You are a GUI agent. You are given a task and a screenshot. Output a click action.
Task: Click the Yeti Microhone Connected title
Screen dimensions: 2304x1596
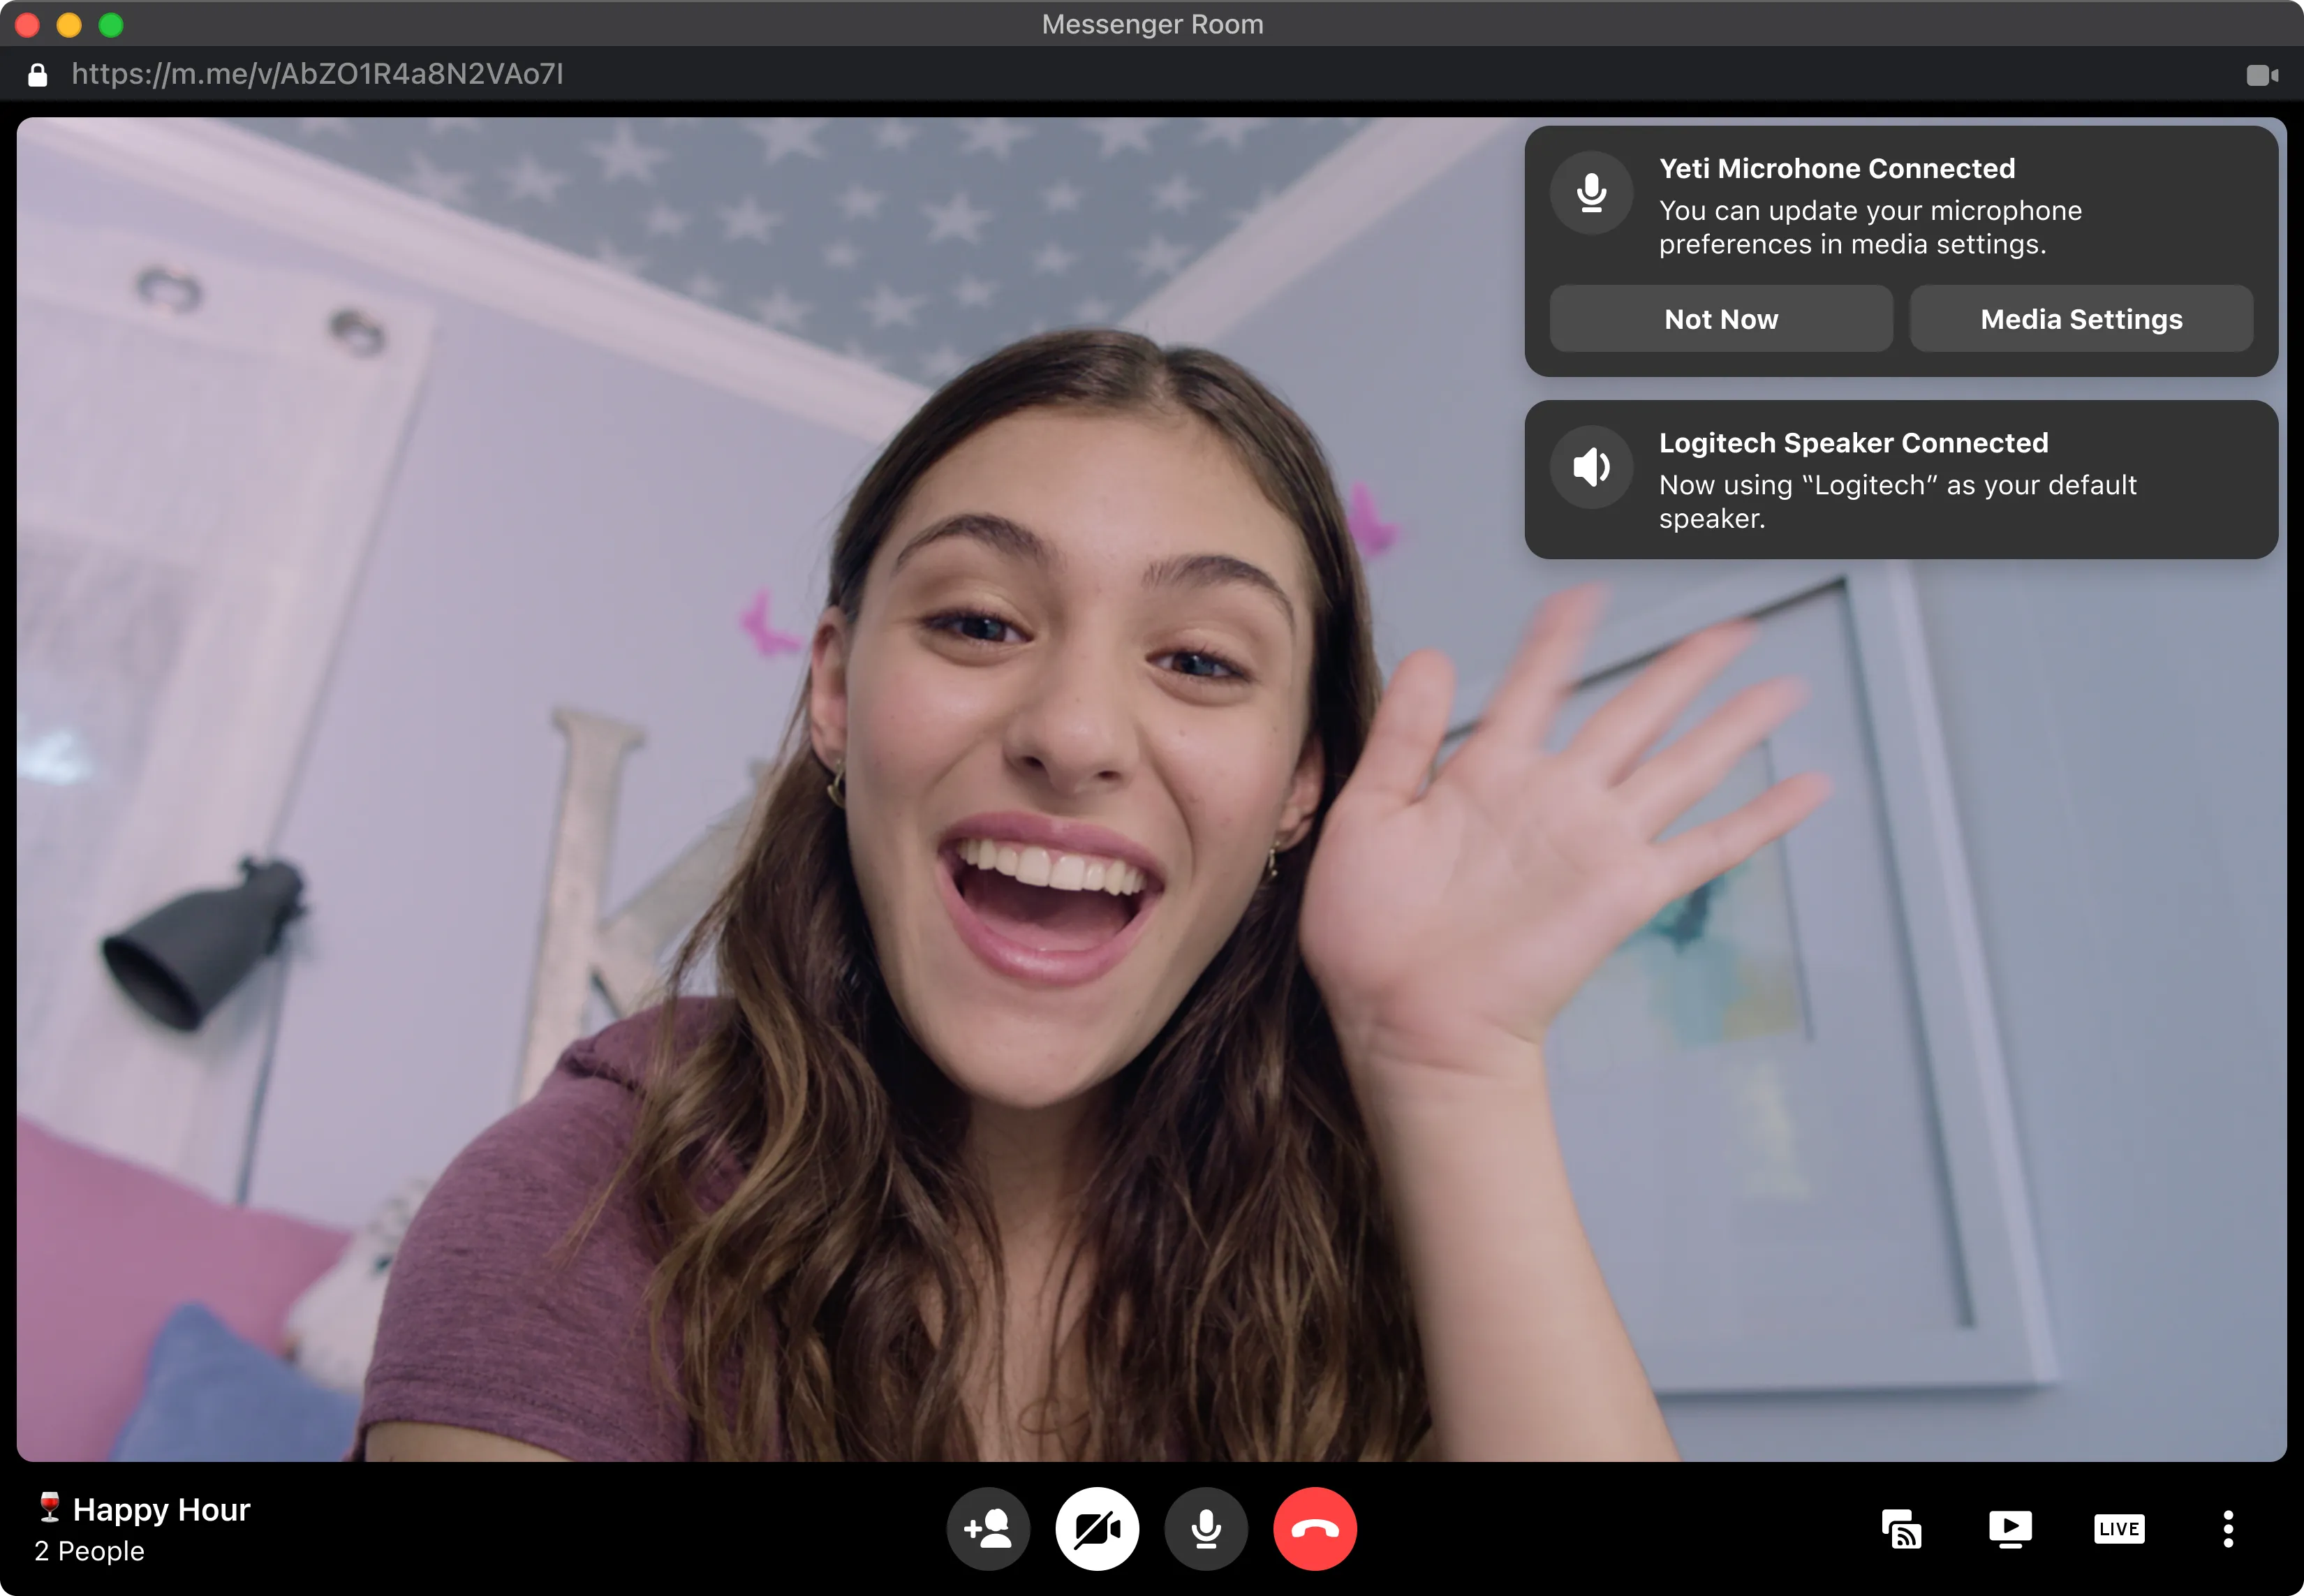[x=1837, y=168]
